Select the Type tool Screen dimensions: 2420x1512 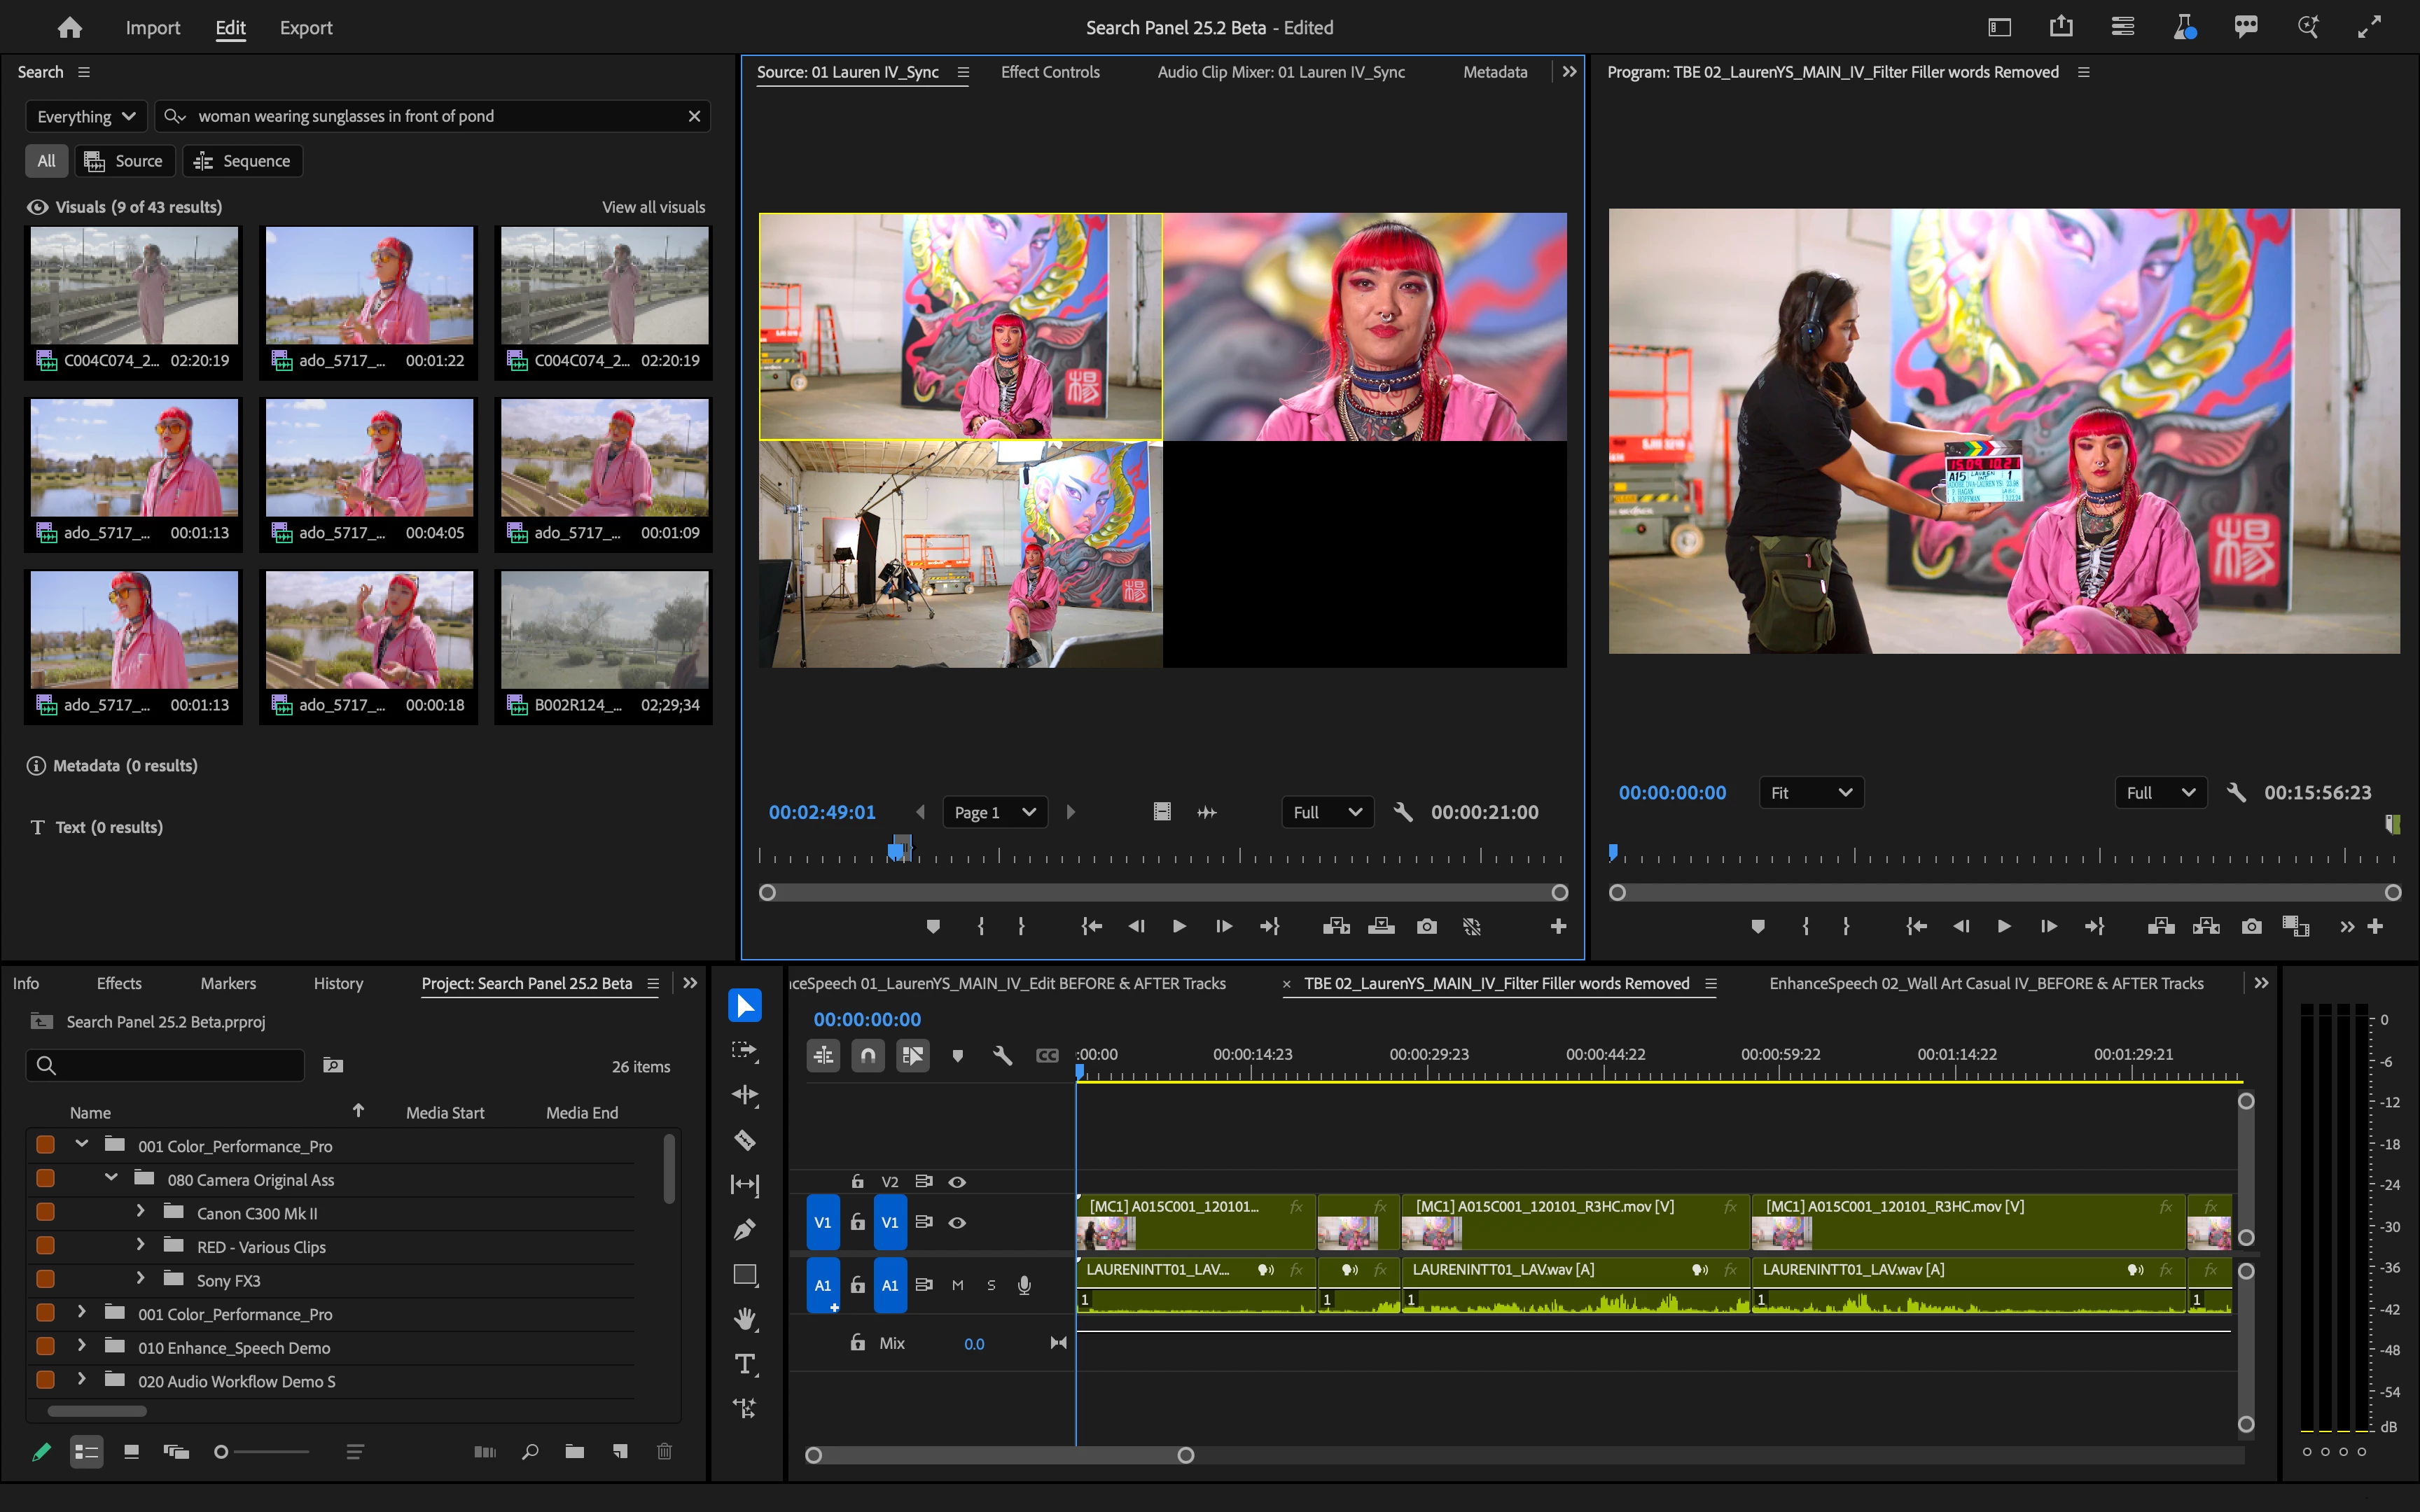pos(745,1364)
